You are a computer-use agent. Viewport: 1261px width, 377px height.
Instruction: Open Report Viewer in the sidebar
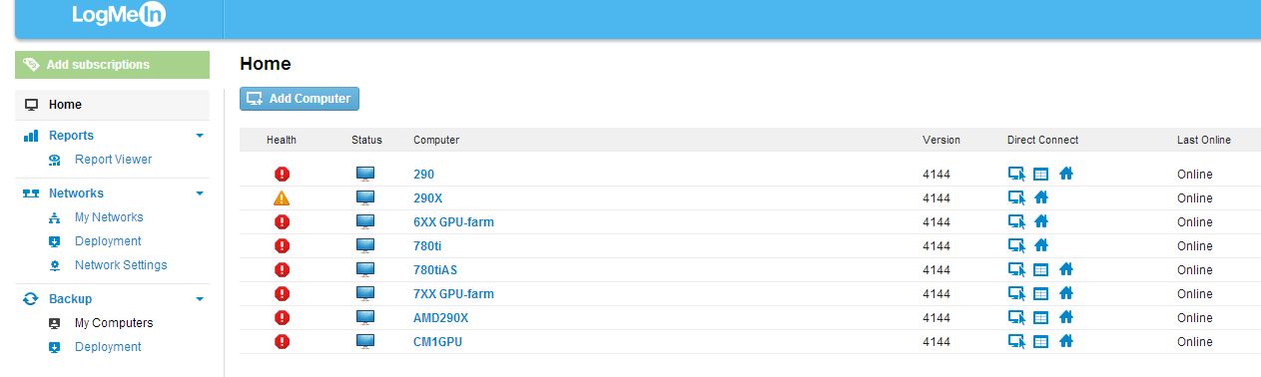pos(113,160)
